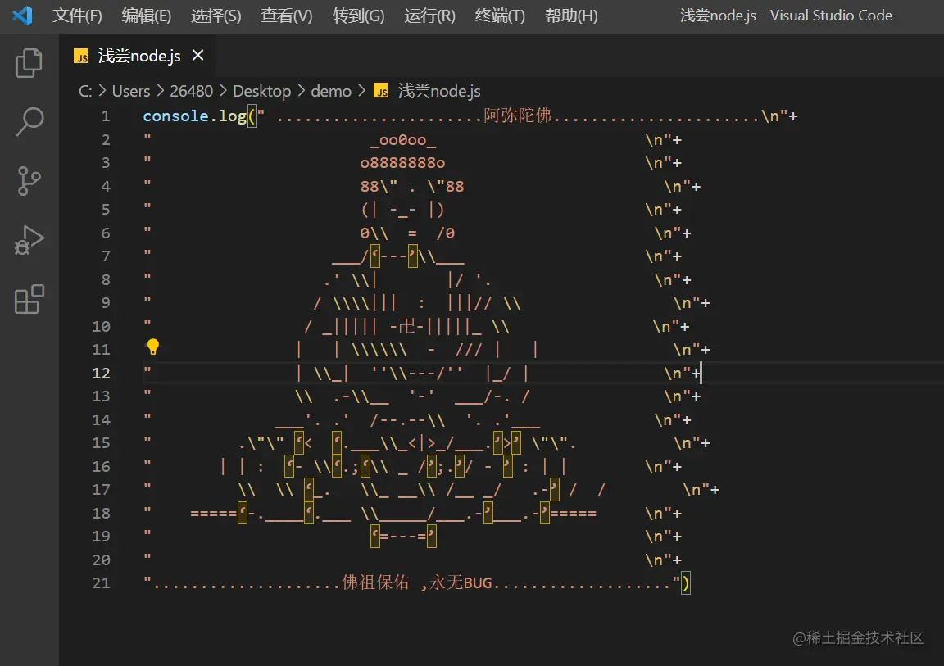Select the Search icon in activity bar

pyautogui.click(x=29, y=121)
